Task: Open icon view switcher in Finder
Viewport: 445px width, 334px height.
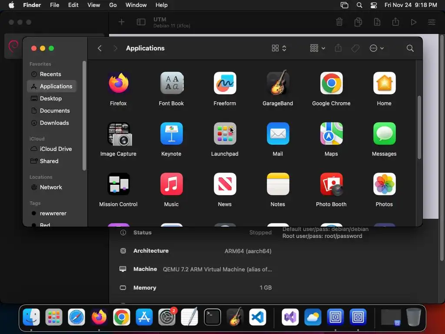Action: pyautogui.click(x=279, y=48)
